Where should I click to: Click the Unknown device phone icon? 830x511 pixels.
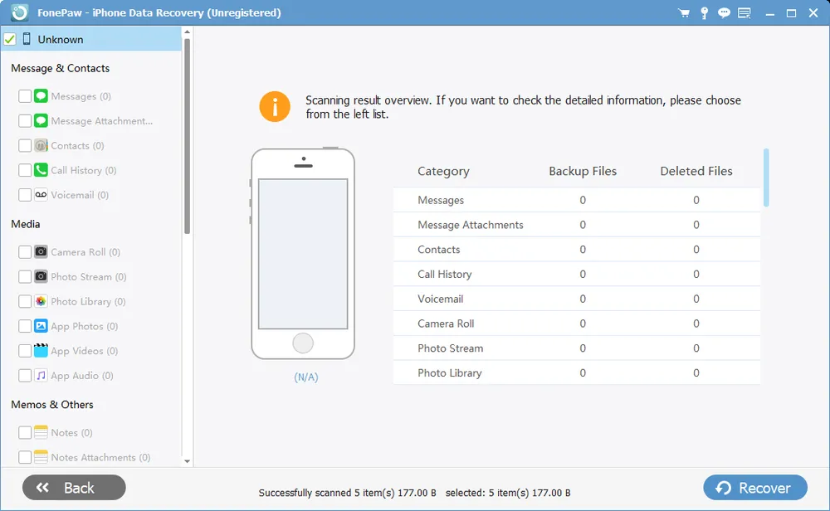(27, 39)
